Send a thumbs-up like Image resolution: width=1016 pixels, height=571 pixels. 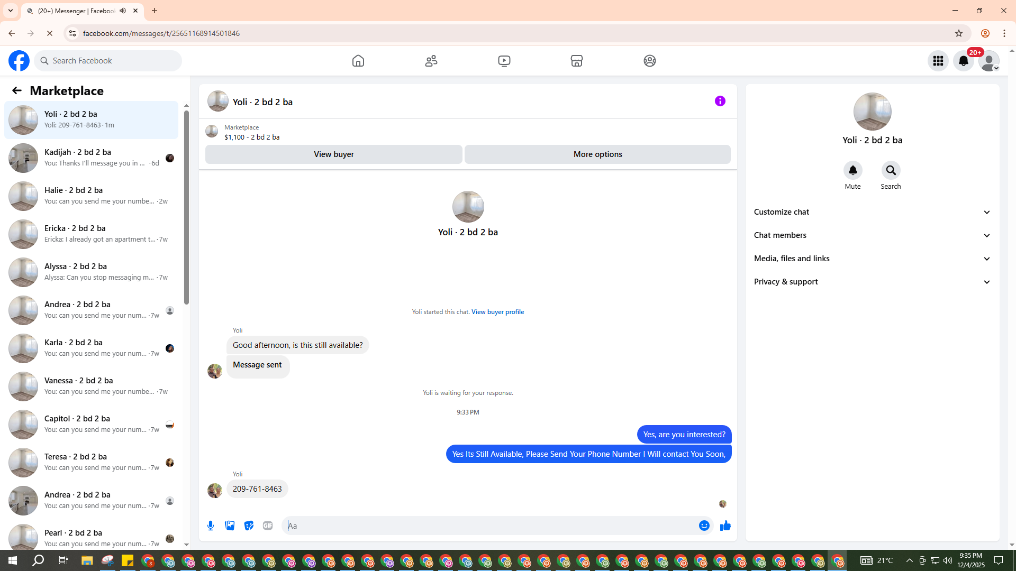(x=725, y=526)
